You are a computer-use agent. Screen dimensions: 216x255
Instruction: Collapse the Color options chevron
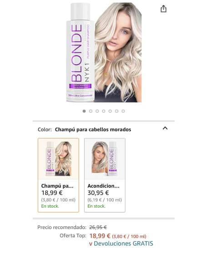[165, 128]
